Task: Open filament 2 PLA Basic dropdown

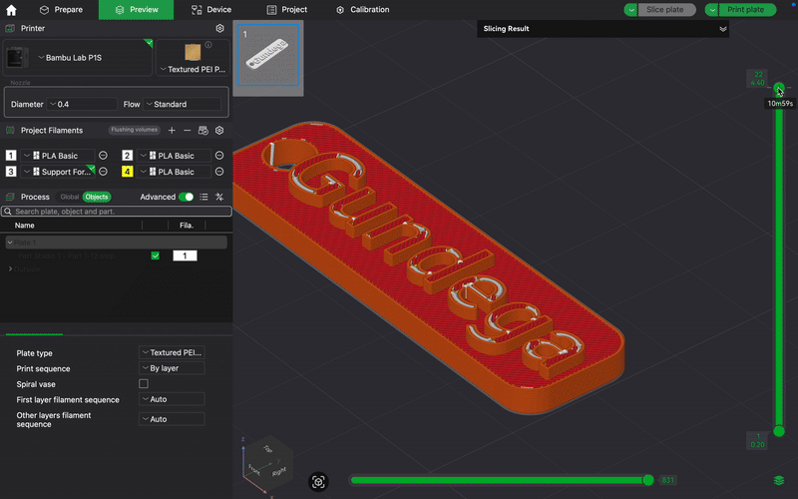Action: 174,156
